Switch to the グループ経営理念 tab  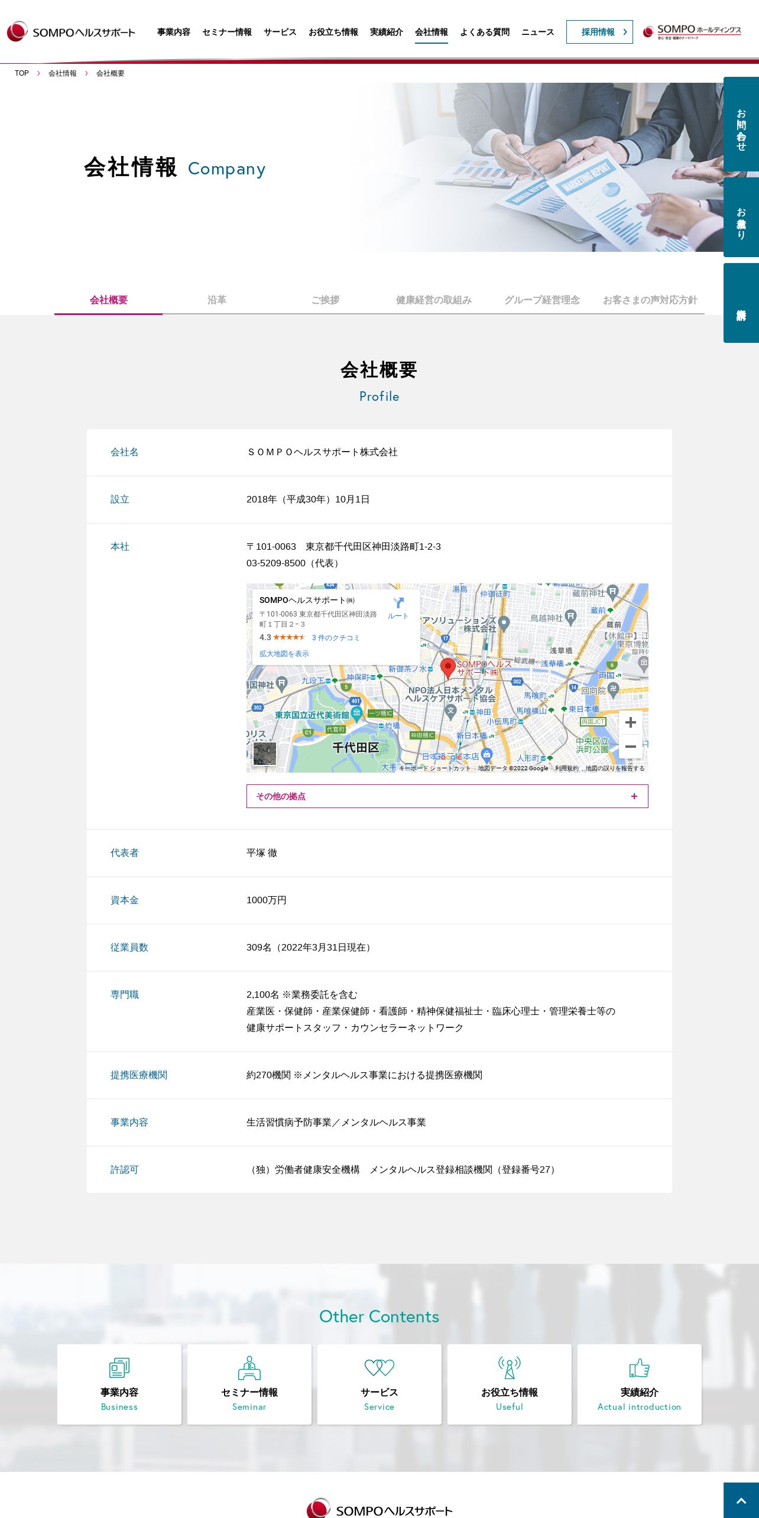[x=542, y=300]
